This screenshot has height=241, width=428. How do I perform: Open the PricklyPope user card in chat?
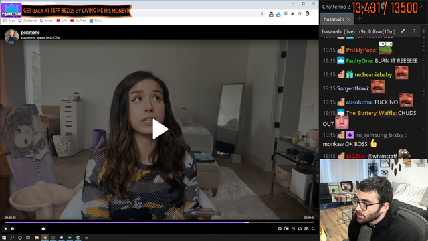362,50
